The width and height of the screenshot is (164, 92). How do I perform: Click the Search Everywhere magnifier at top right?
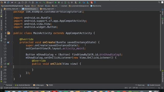click(159, 2)
